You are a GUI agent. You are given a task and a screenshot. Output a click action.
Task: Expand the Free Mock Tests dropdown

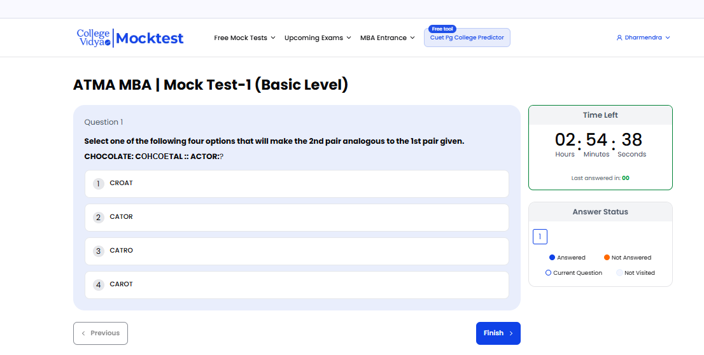pyautogui.click(x=244, y=38)
